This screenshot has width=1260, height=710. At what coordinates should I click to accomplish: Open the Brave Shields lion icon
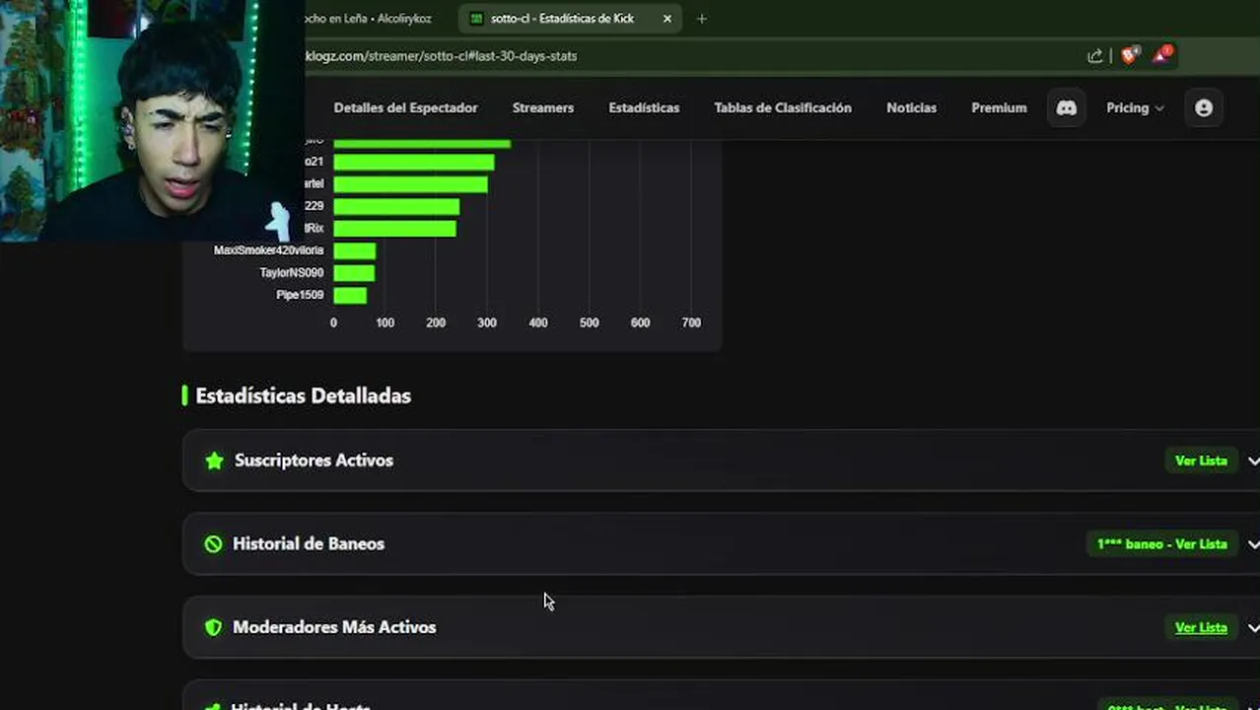(1130, 55)
